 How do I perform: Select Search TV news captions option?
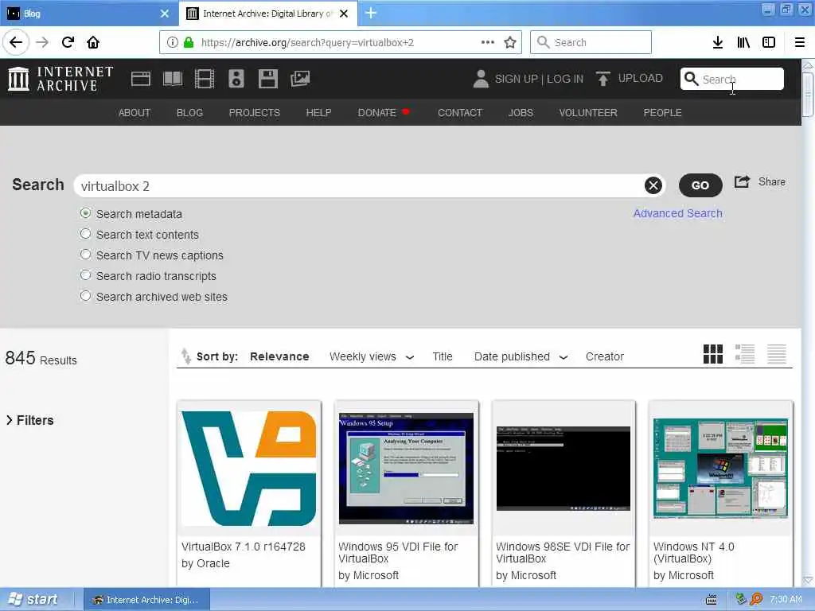click(86, 255)
